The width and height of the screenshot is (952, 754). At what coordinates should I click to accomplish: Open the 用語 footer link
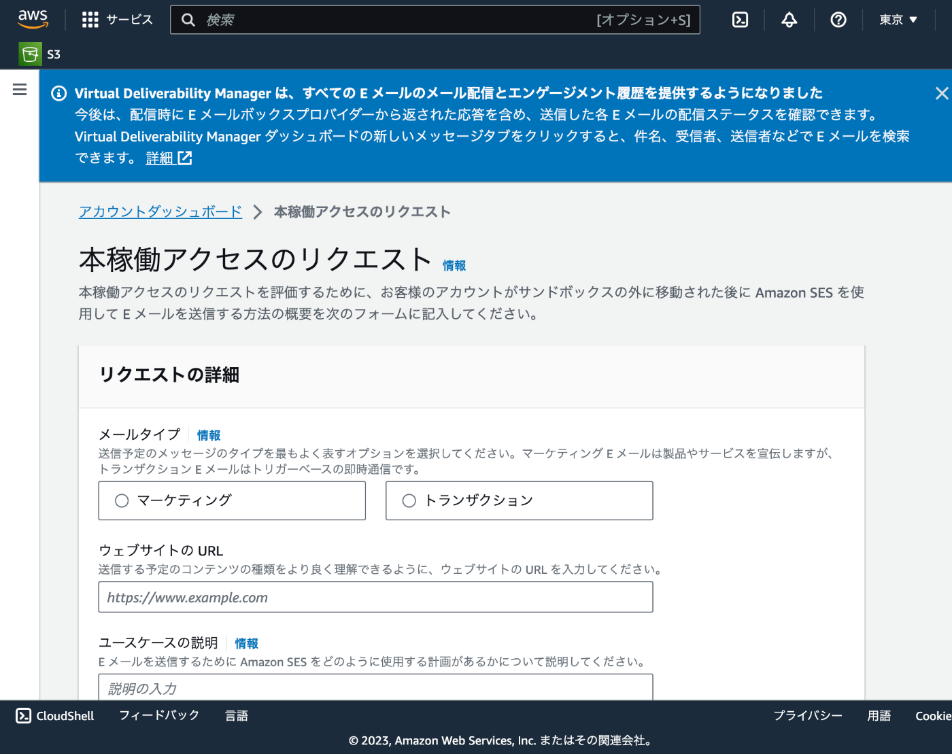click(879, 715)
